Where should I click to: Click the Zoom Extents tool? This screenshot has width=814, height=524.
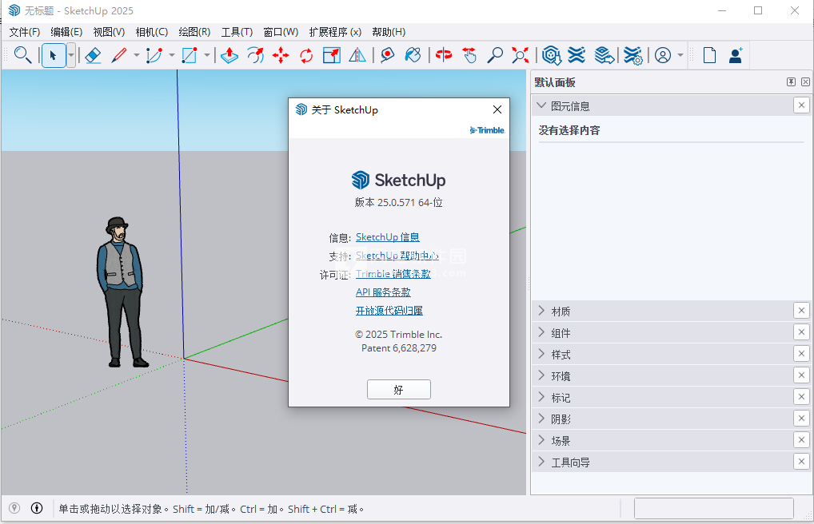[521, 55]
